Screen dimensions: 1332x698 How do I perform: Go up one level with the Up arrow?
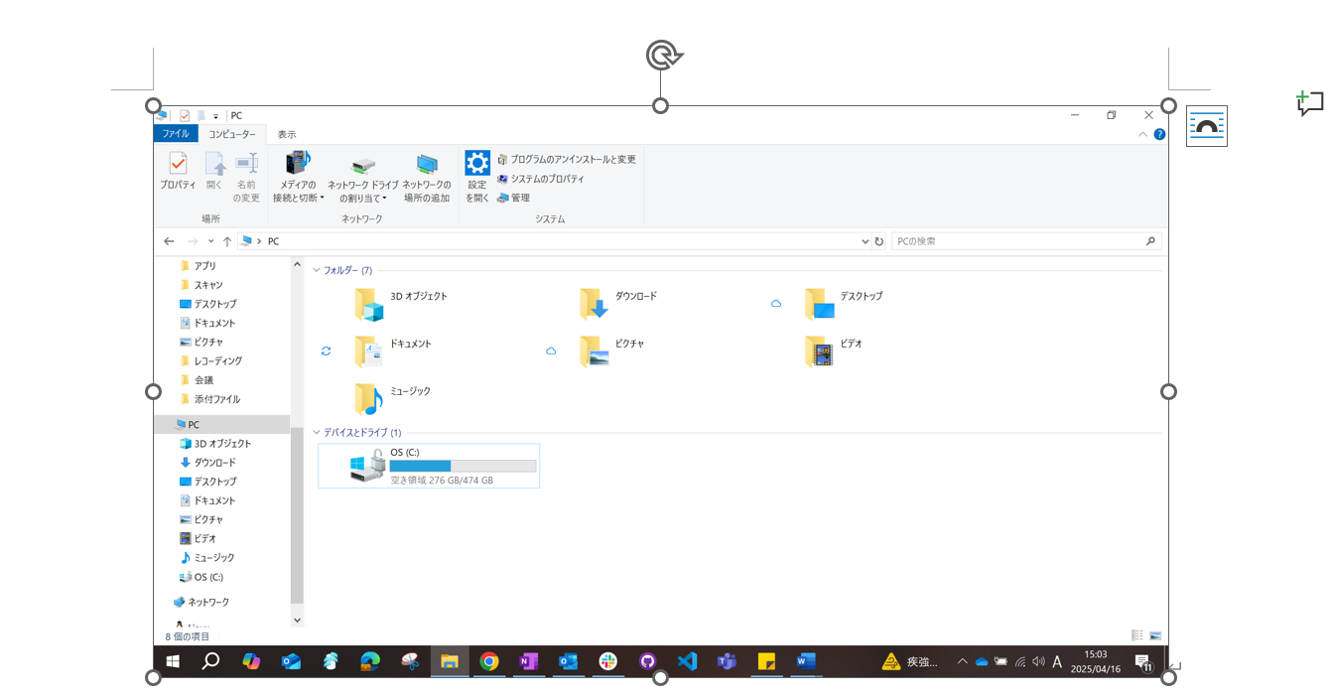click(227, 240)
